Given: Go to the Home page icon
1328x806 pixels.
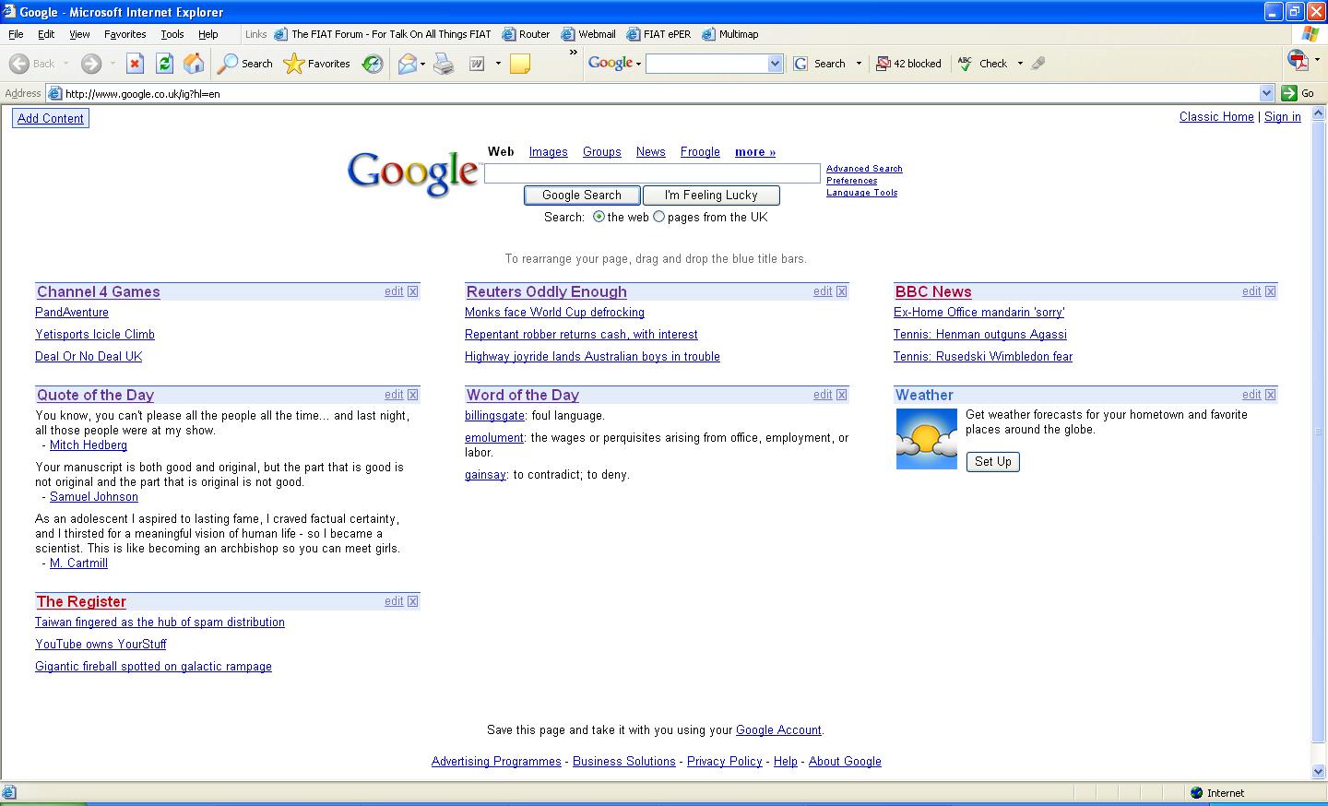Looking at the screenshot, I should click(x=194, y=64).
